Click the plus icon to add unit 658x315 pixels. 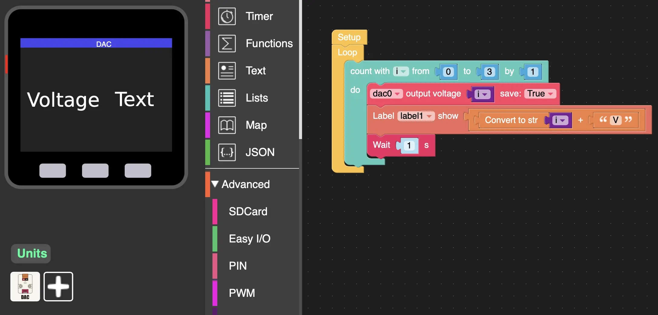[x=58, y=286]
